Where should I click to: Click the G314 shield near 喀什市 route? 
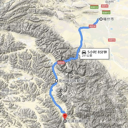point(93,26)
